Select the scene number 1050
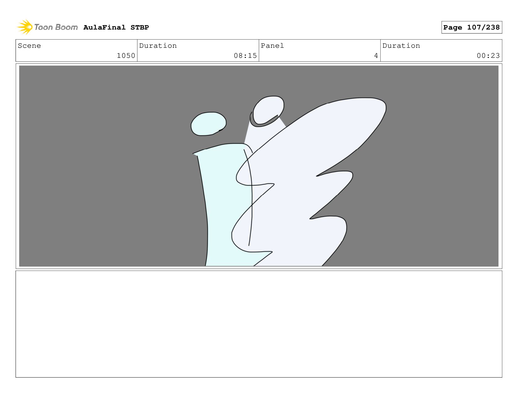Screen dimensions: 518x401 click(126, 56)
